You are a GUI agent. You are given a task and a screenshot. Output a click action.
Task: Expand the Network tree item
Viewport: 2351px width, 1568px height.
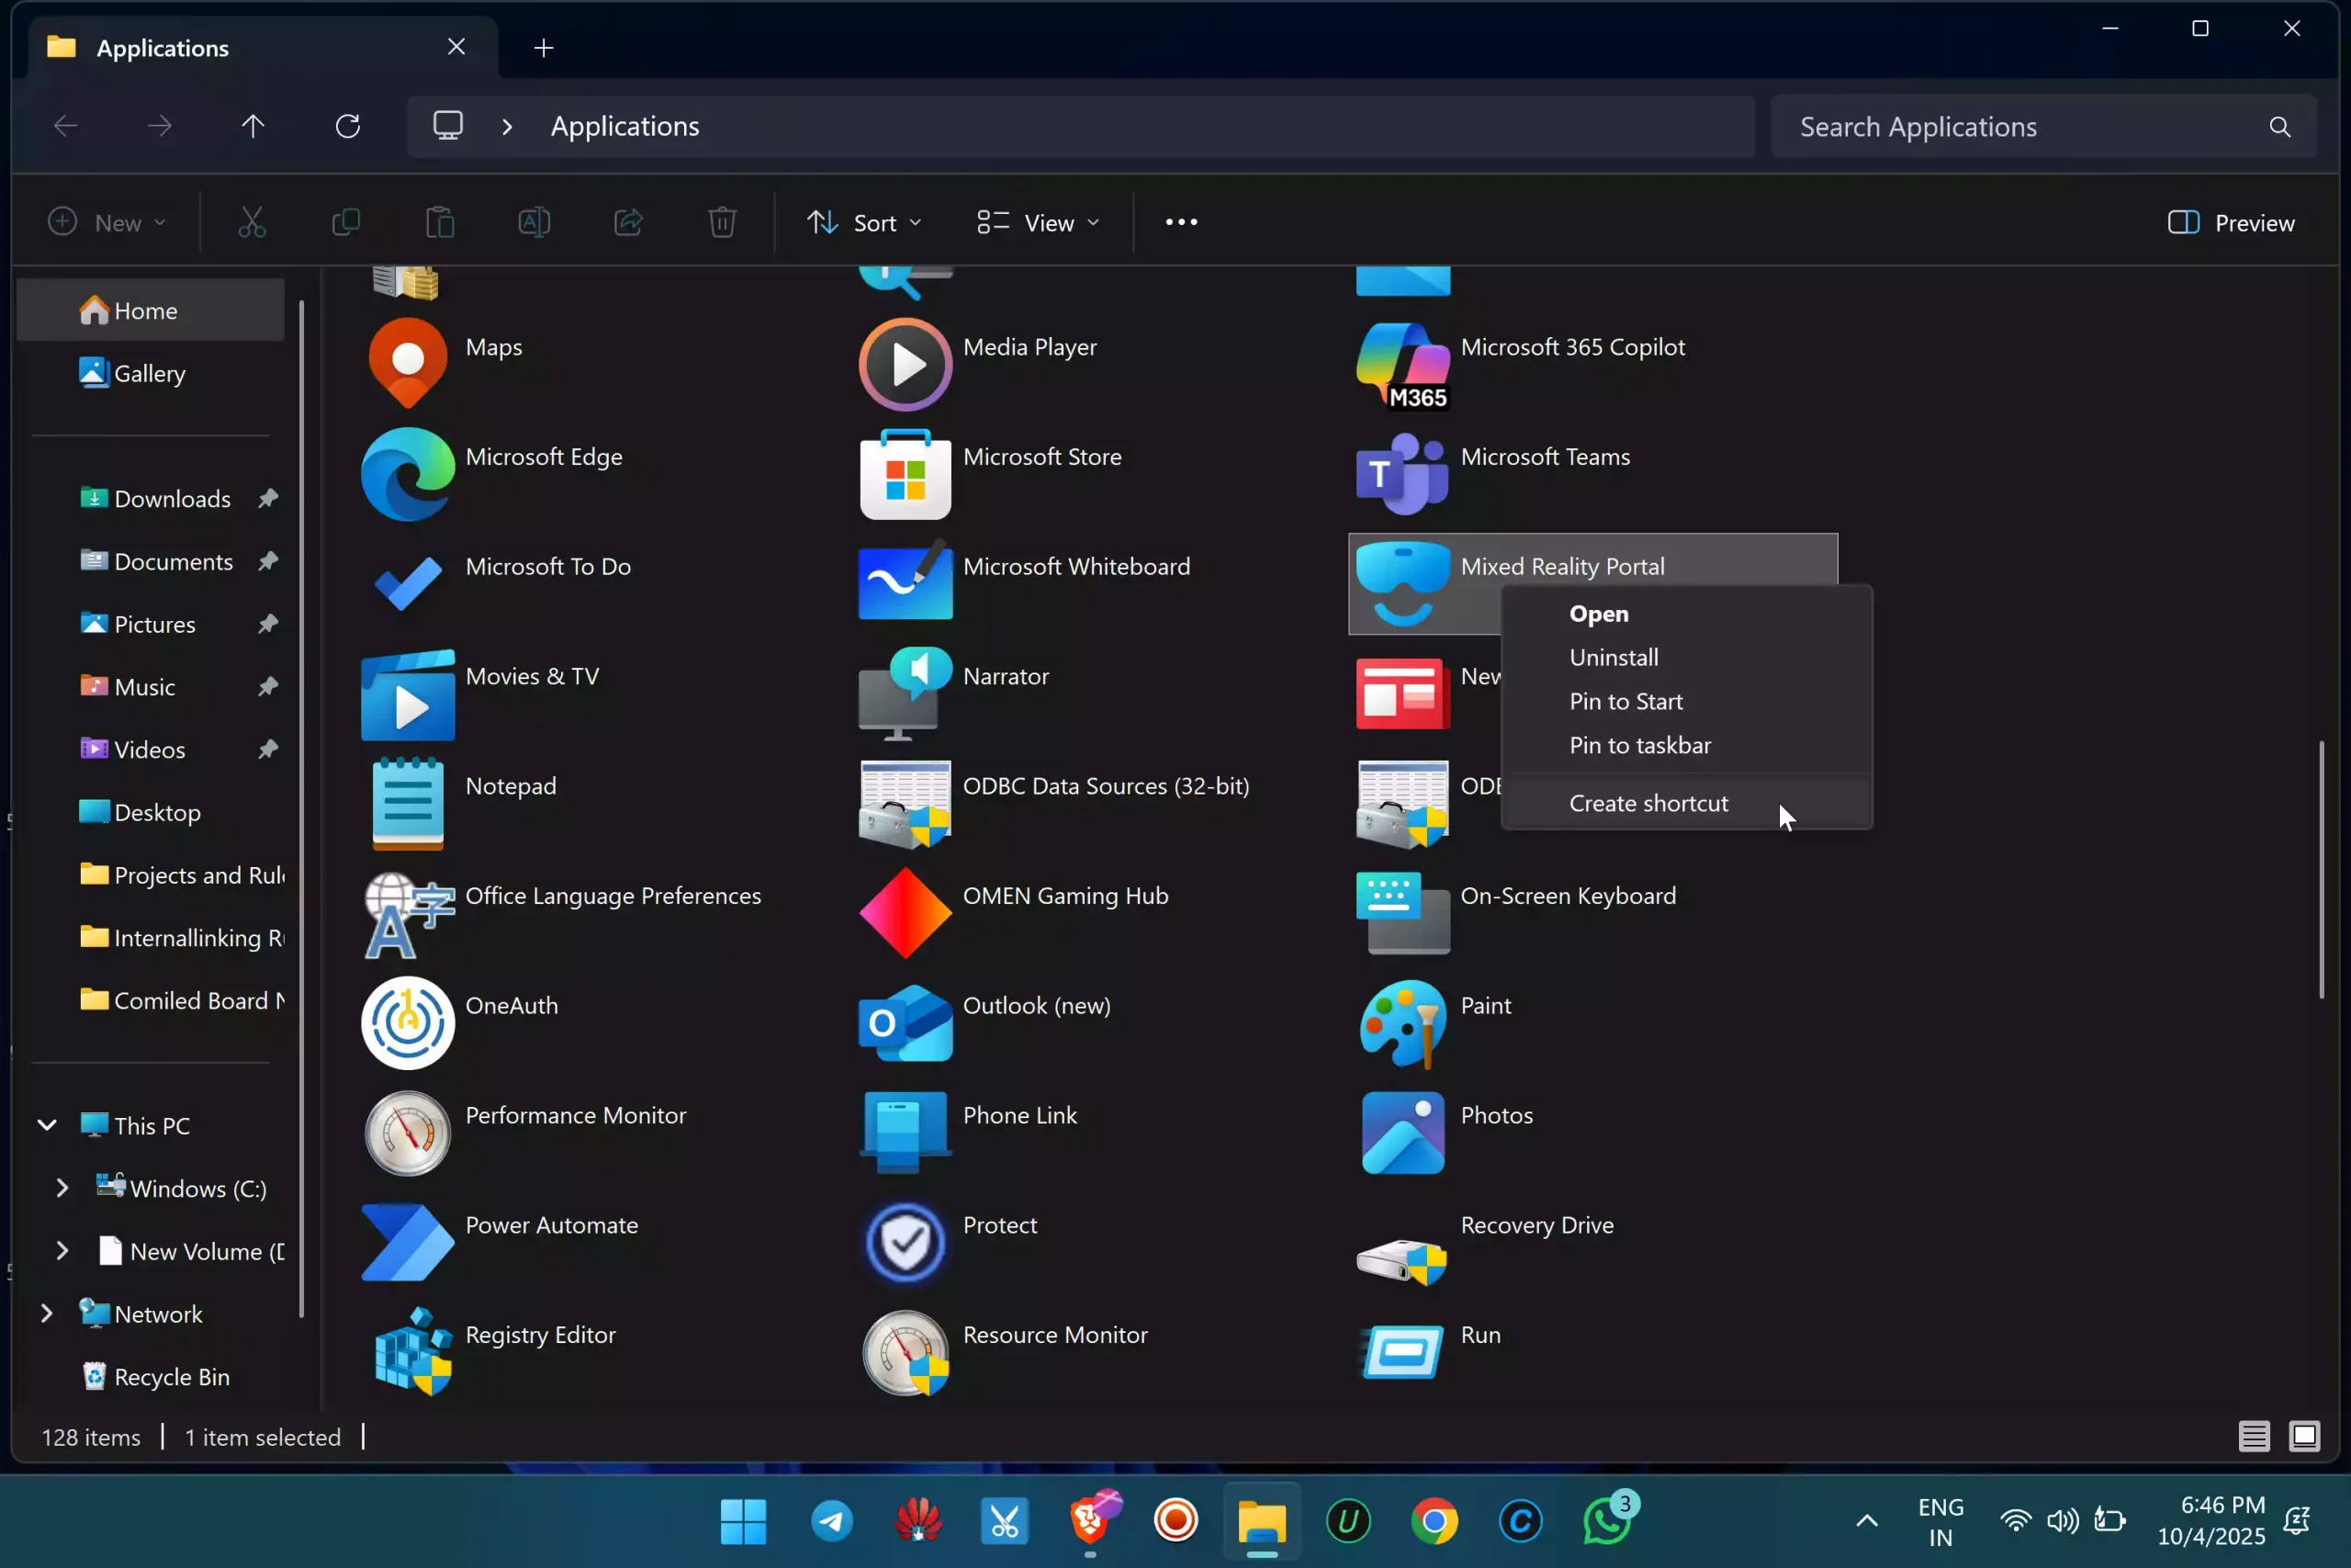point(45,1313)
